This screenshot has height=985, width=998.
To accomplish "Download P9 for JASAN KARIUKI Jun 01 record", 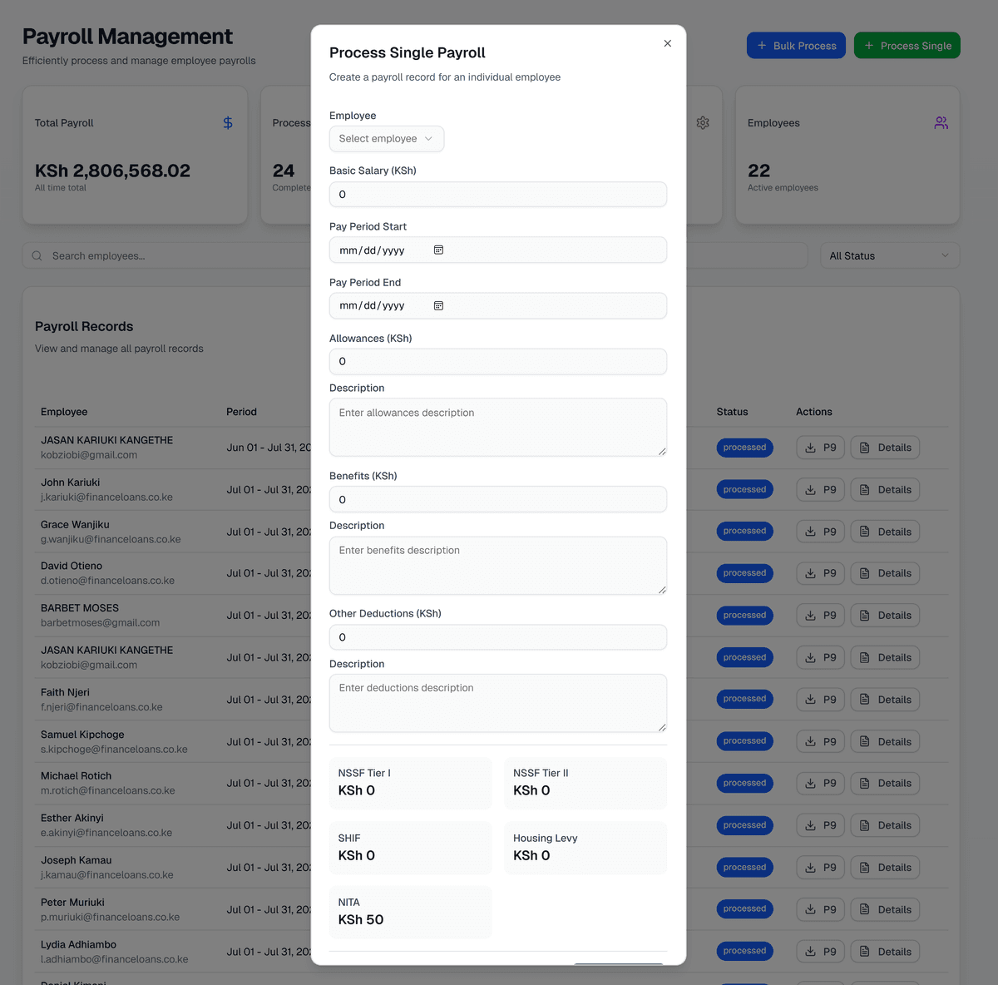I will point(820,448).
